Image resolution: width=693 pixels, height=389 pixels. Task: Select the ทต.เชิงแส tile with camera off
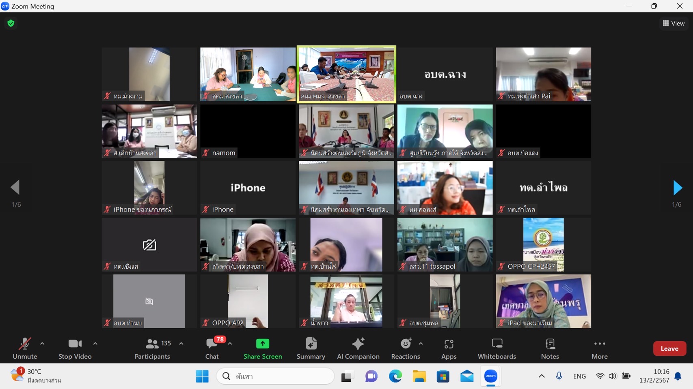click(149, 244)
